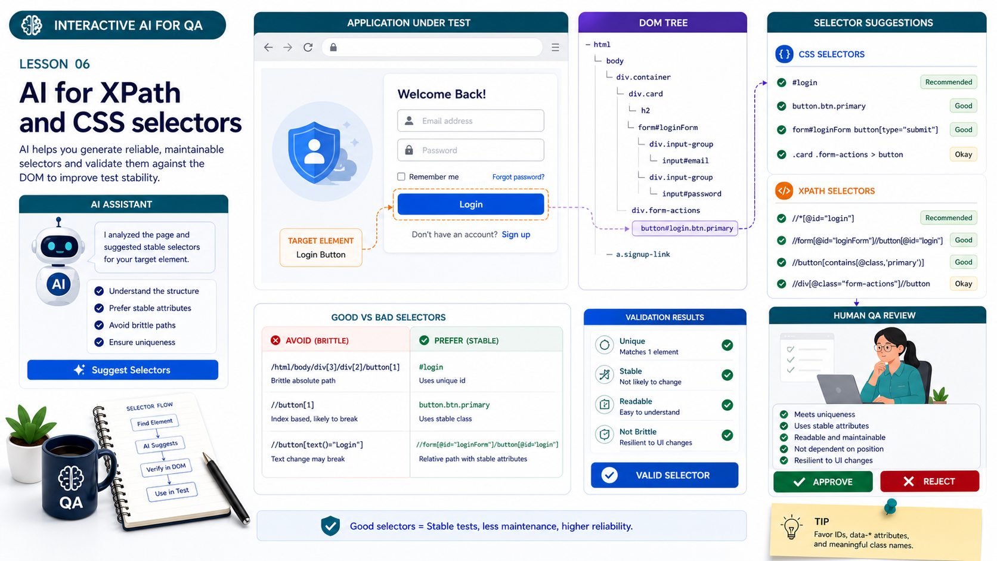The width and height of the screenshot is (997, 561).
Task: Click the VALID SELECTOR button
Action: pyautogui.click(x=664, y=475)
